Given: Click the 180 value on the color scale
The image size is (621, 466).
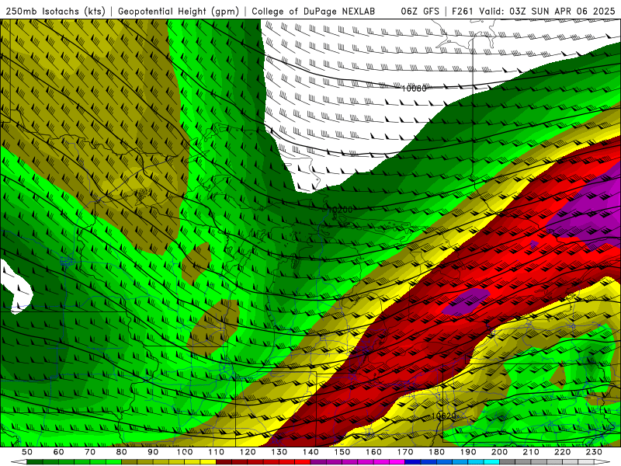Looking at the screenshot, I should coord(436,452).
